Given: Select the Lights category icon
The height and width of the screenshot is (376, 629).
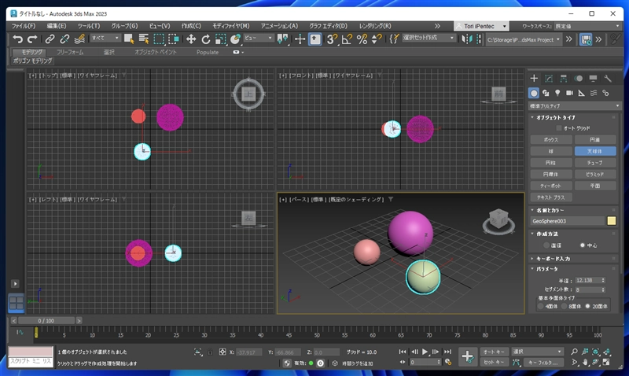Looking at the screenshot, I should point(557,93).
